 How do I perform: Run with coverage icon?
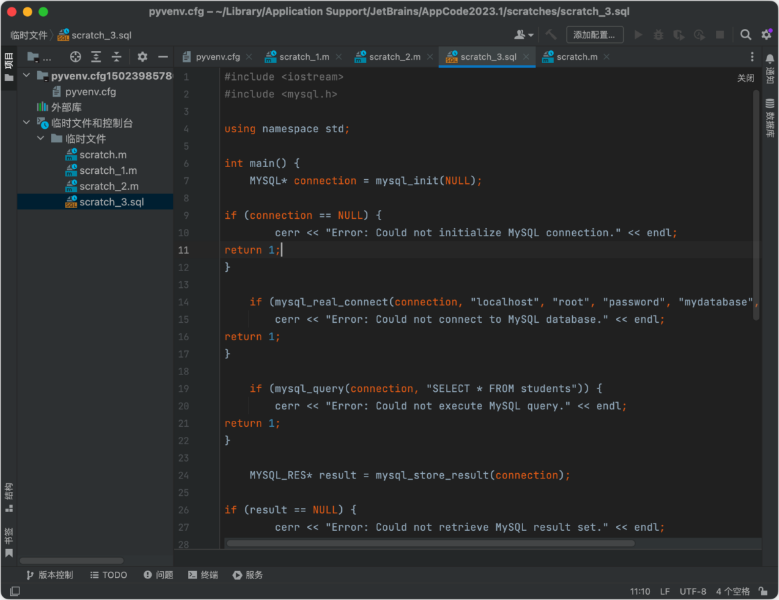point(679,35)
